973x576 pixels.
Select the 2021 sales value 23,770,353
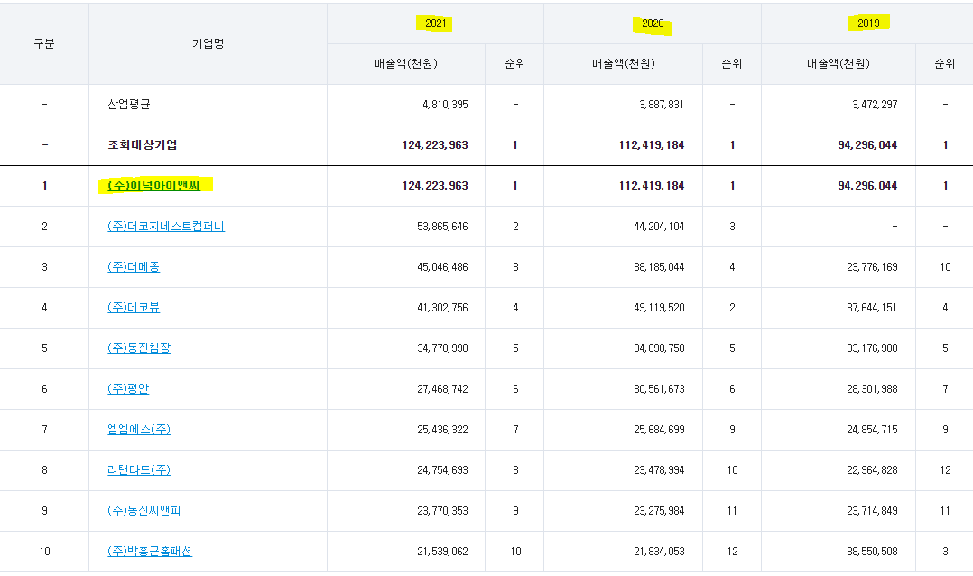click(442, 511)
